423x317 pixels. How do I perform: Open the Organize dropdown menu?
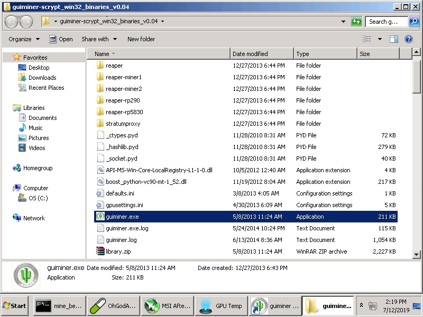[24, 39]
